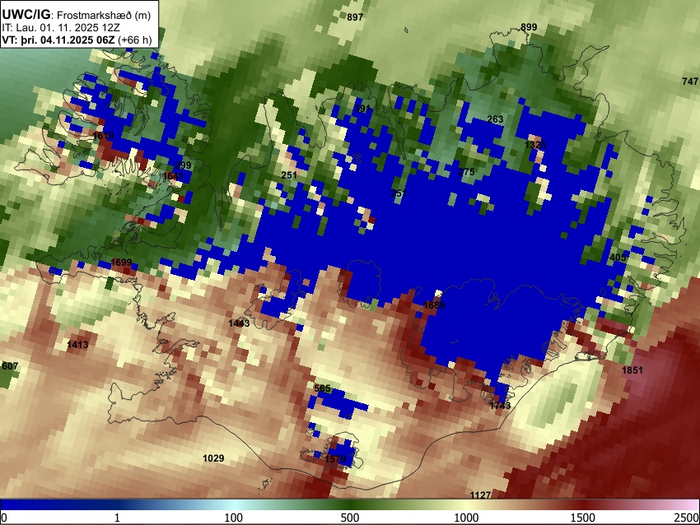Click the '1619' value label
Screen dimensions: 700x525
[104, 136]
